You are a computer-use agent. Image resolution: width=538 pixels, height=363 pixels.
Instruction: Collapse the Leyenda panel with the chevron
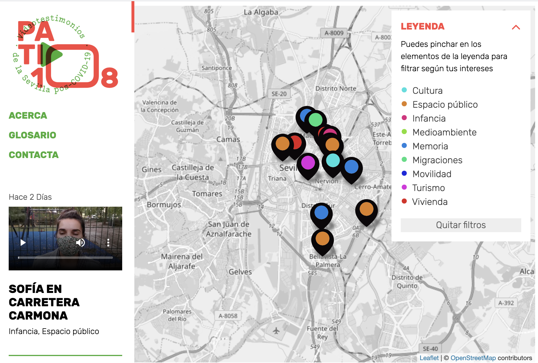[x=516, y=27]
